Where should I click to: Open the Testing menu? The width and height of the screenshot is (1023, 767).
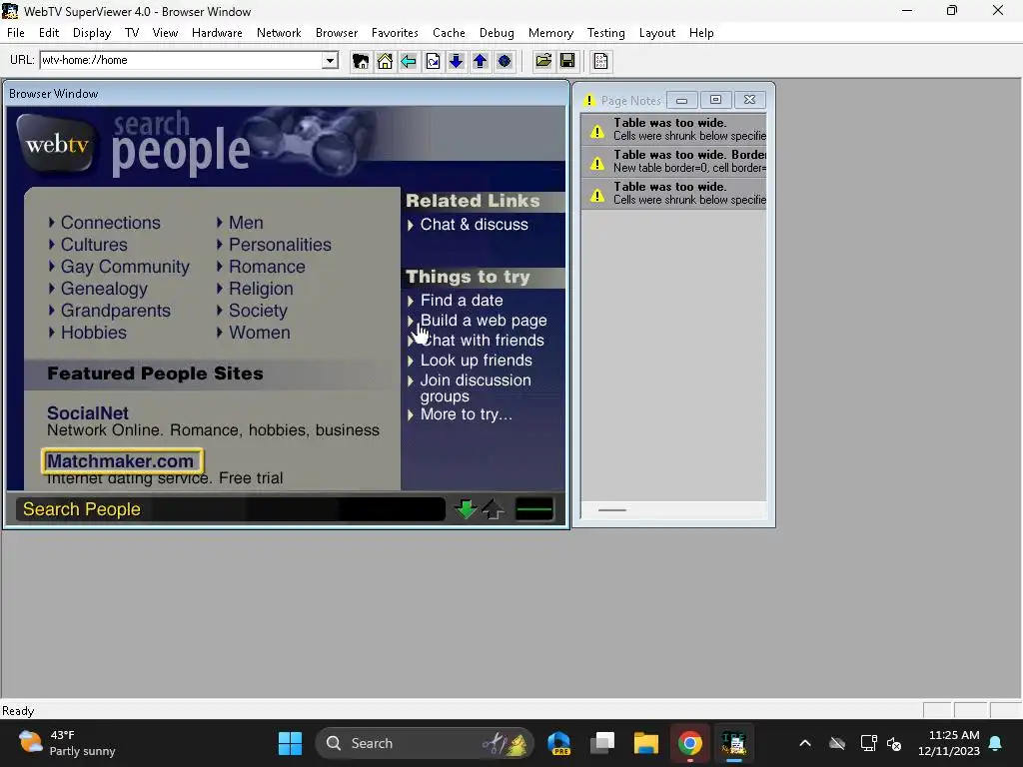(606, 33)
